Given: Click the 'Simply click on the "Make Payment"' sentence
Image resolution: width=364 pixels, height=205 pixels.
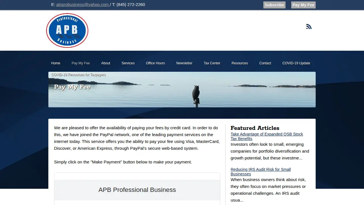Looking at the screenshot, I should tap(123, 162).
